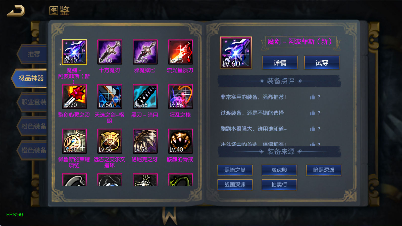Like the 刷副本很强大 review
This screenshot has height=226, width=402.
[313, 129]
